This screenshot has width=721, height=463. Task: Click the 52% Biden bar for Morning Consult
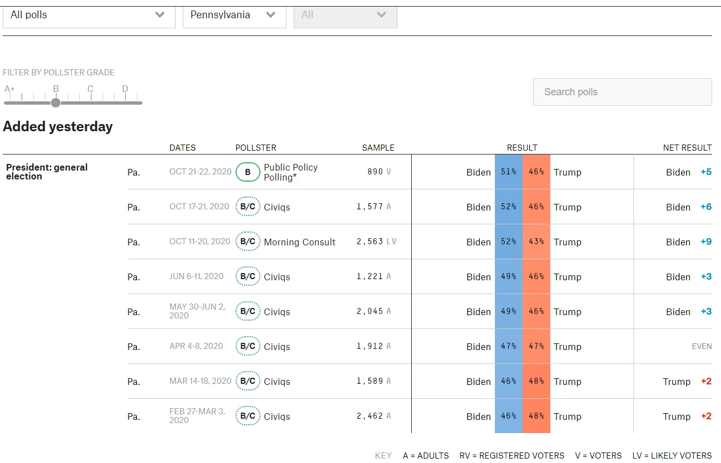tap(508, 242)
